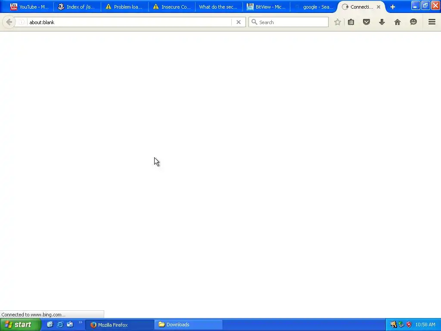441x331 pixels.
Task: Stop loading with the X in address bar
Action: 239,22
